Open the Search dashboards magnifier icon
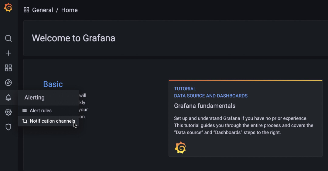The height and width of the screenshot is (171, 328). 9,38
